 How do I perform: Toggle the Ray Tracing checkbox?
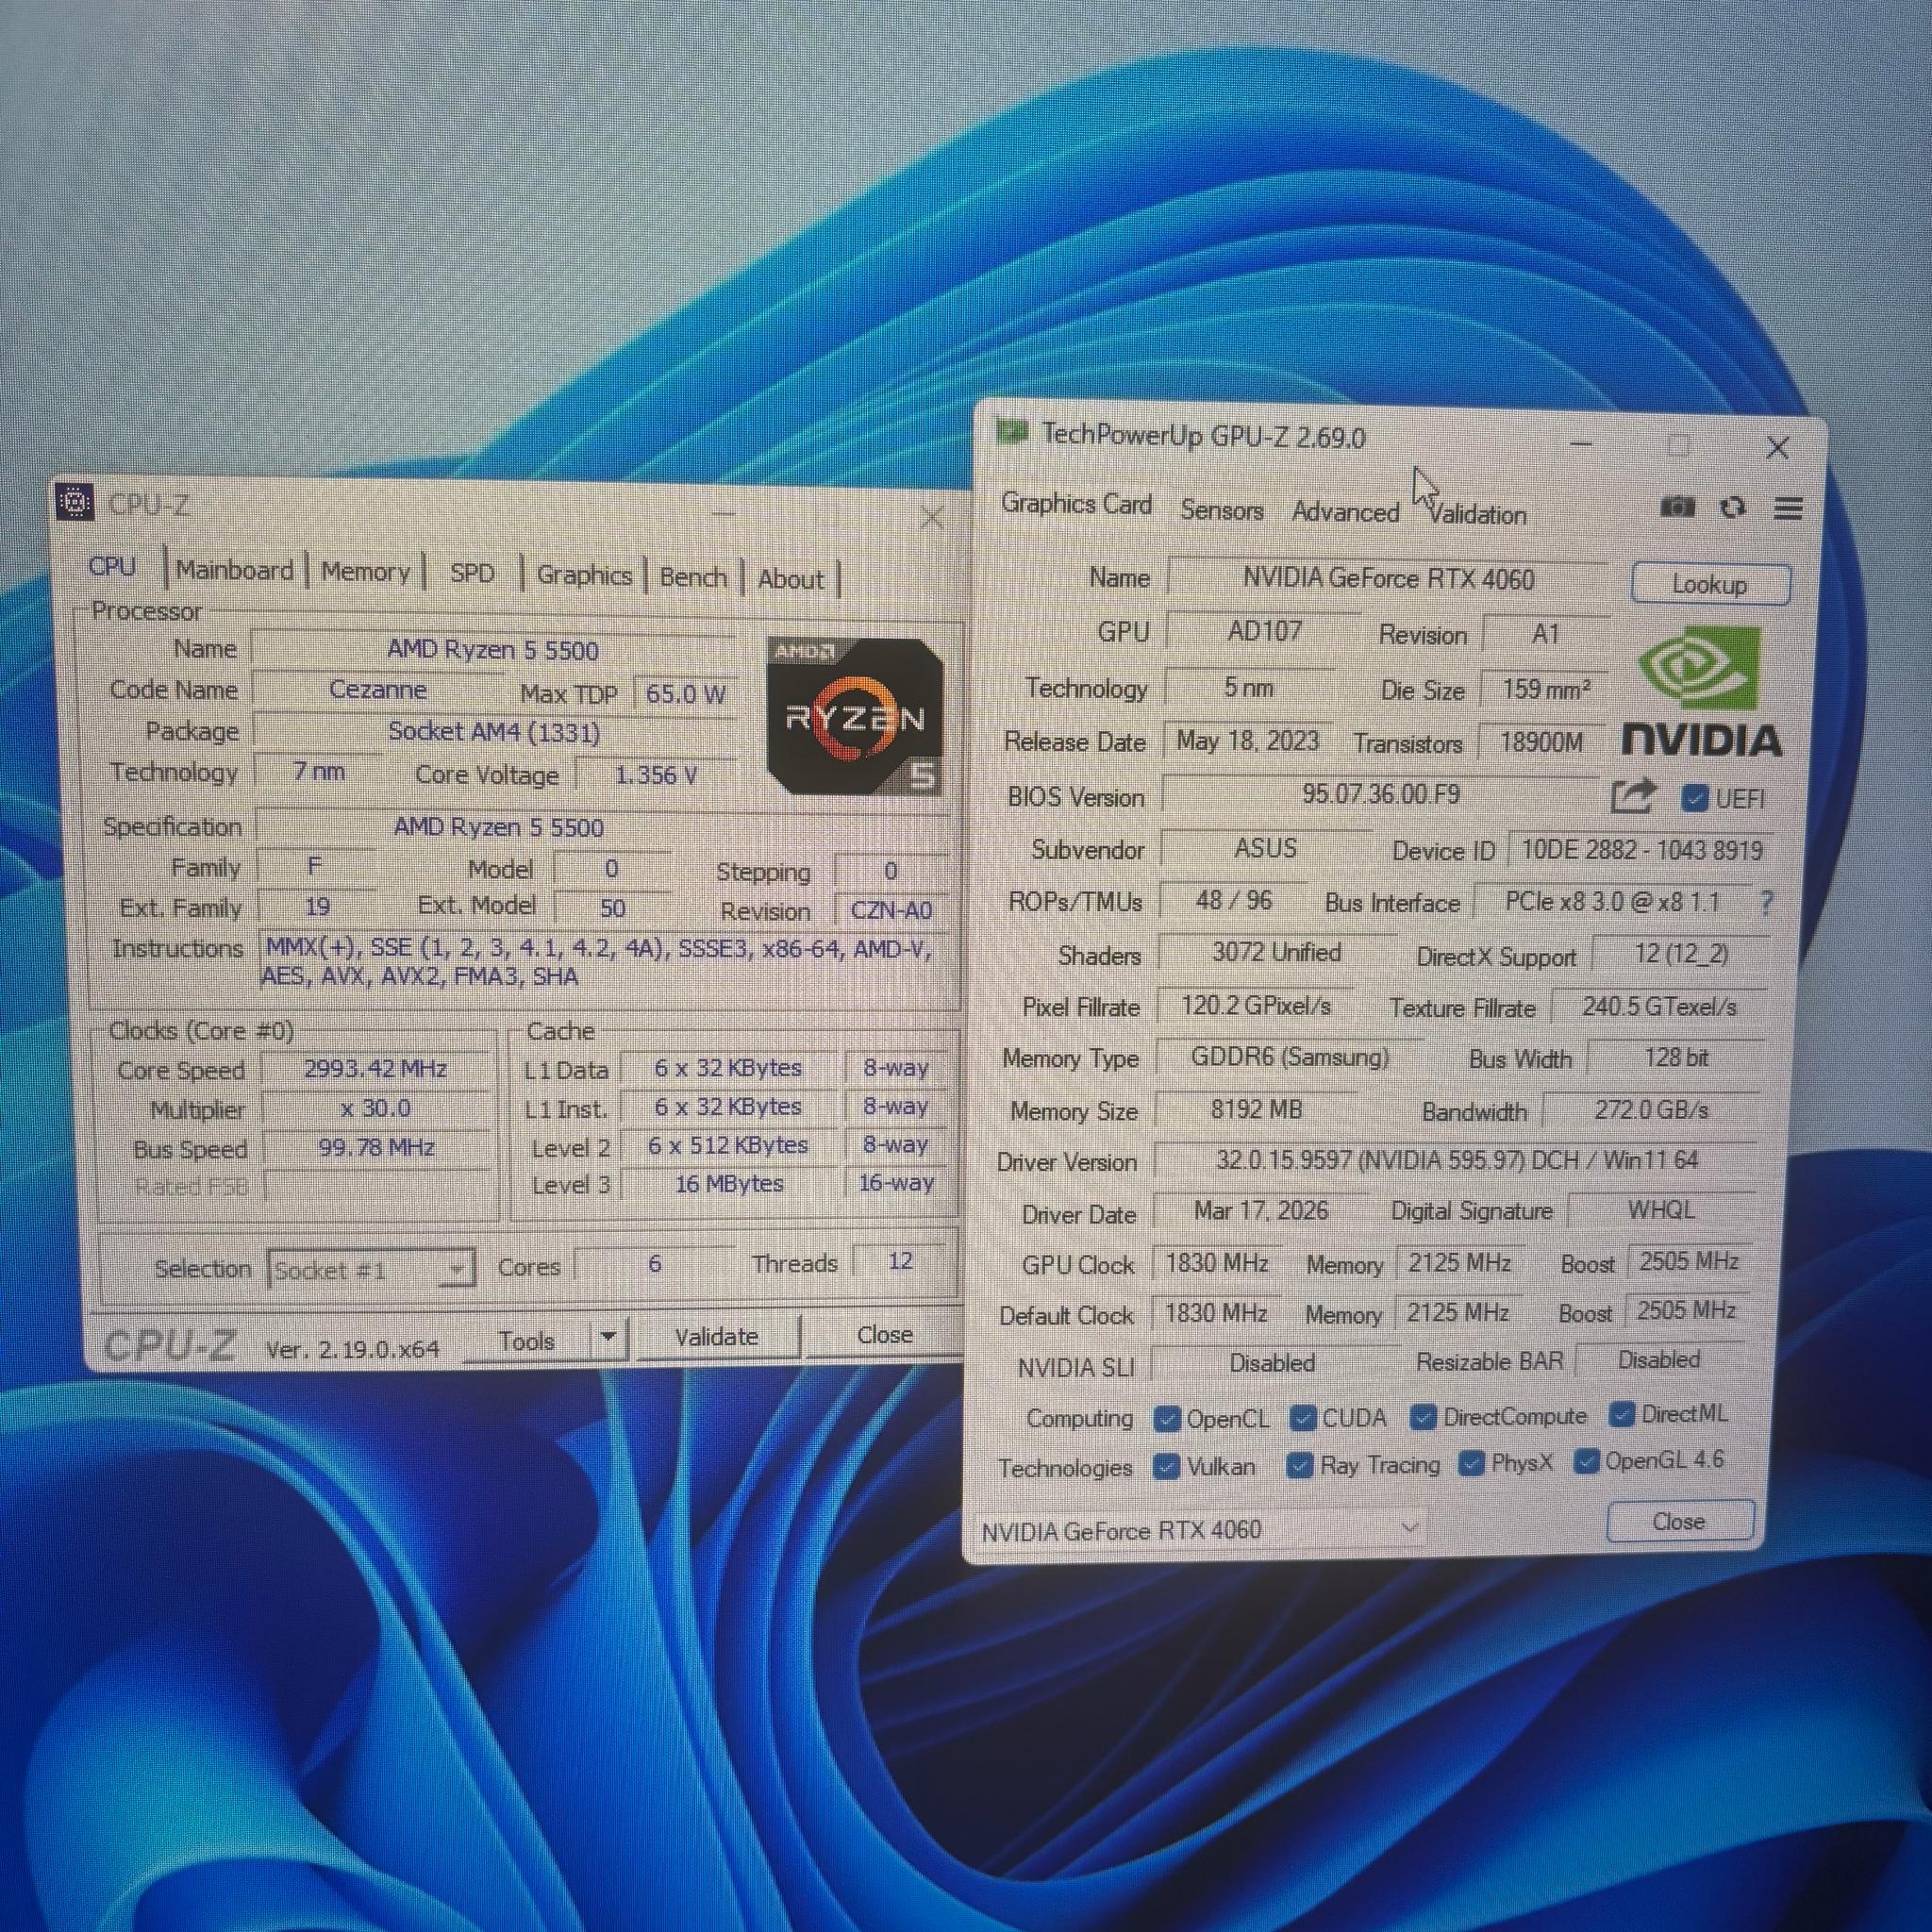(x=1299, y=1465)
